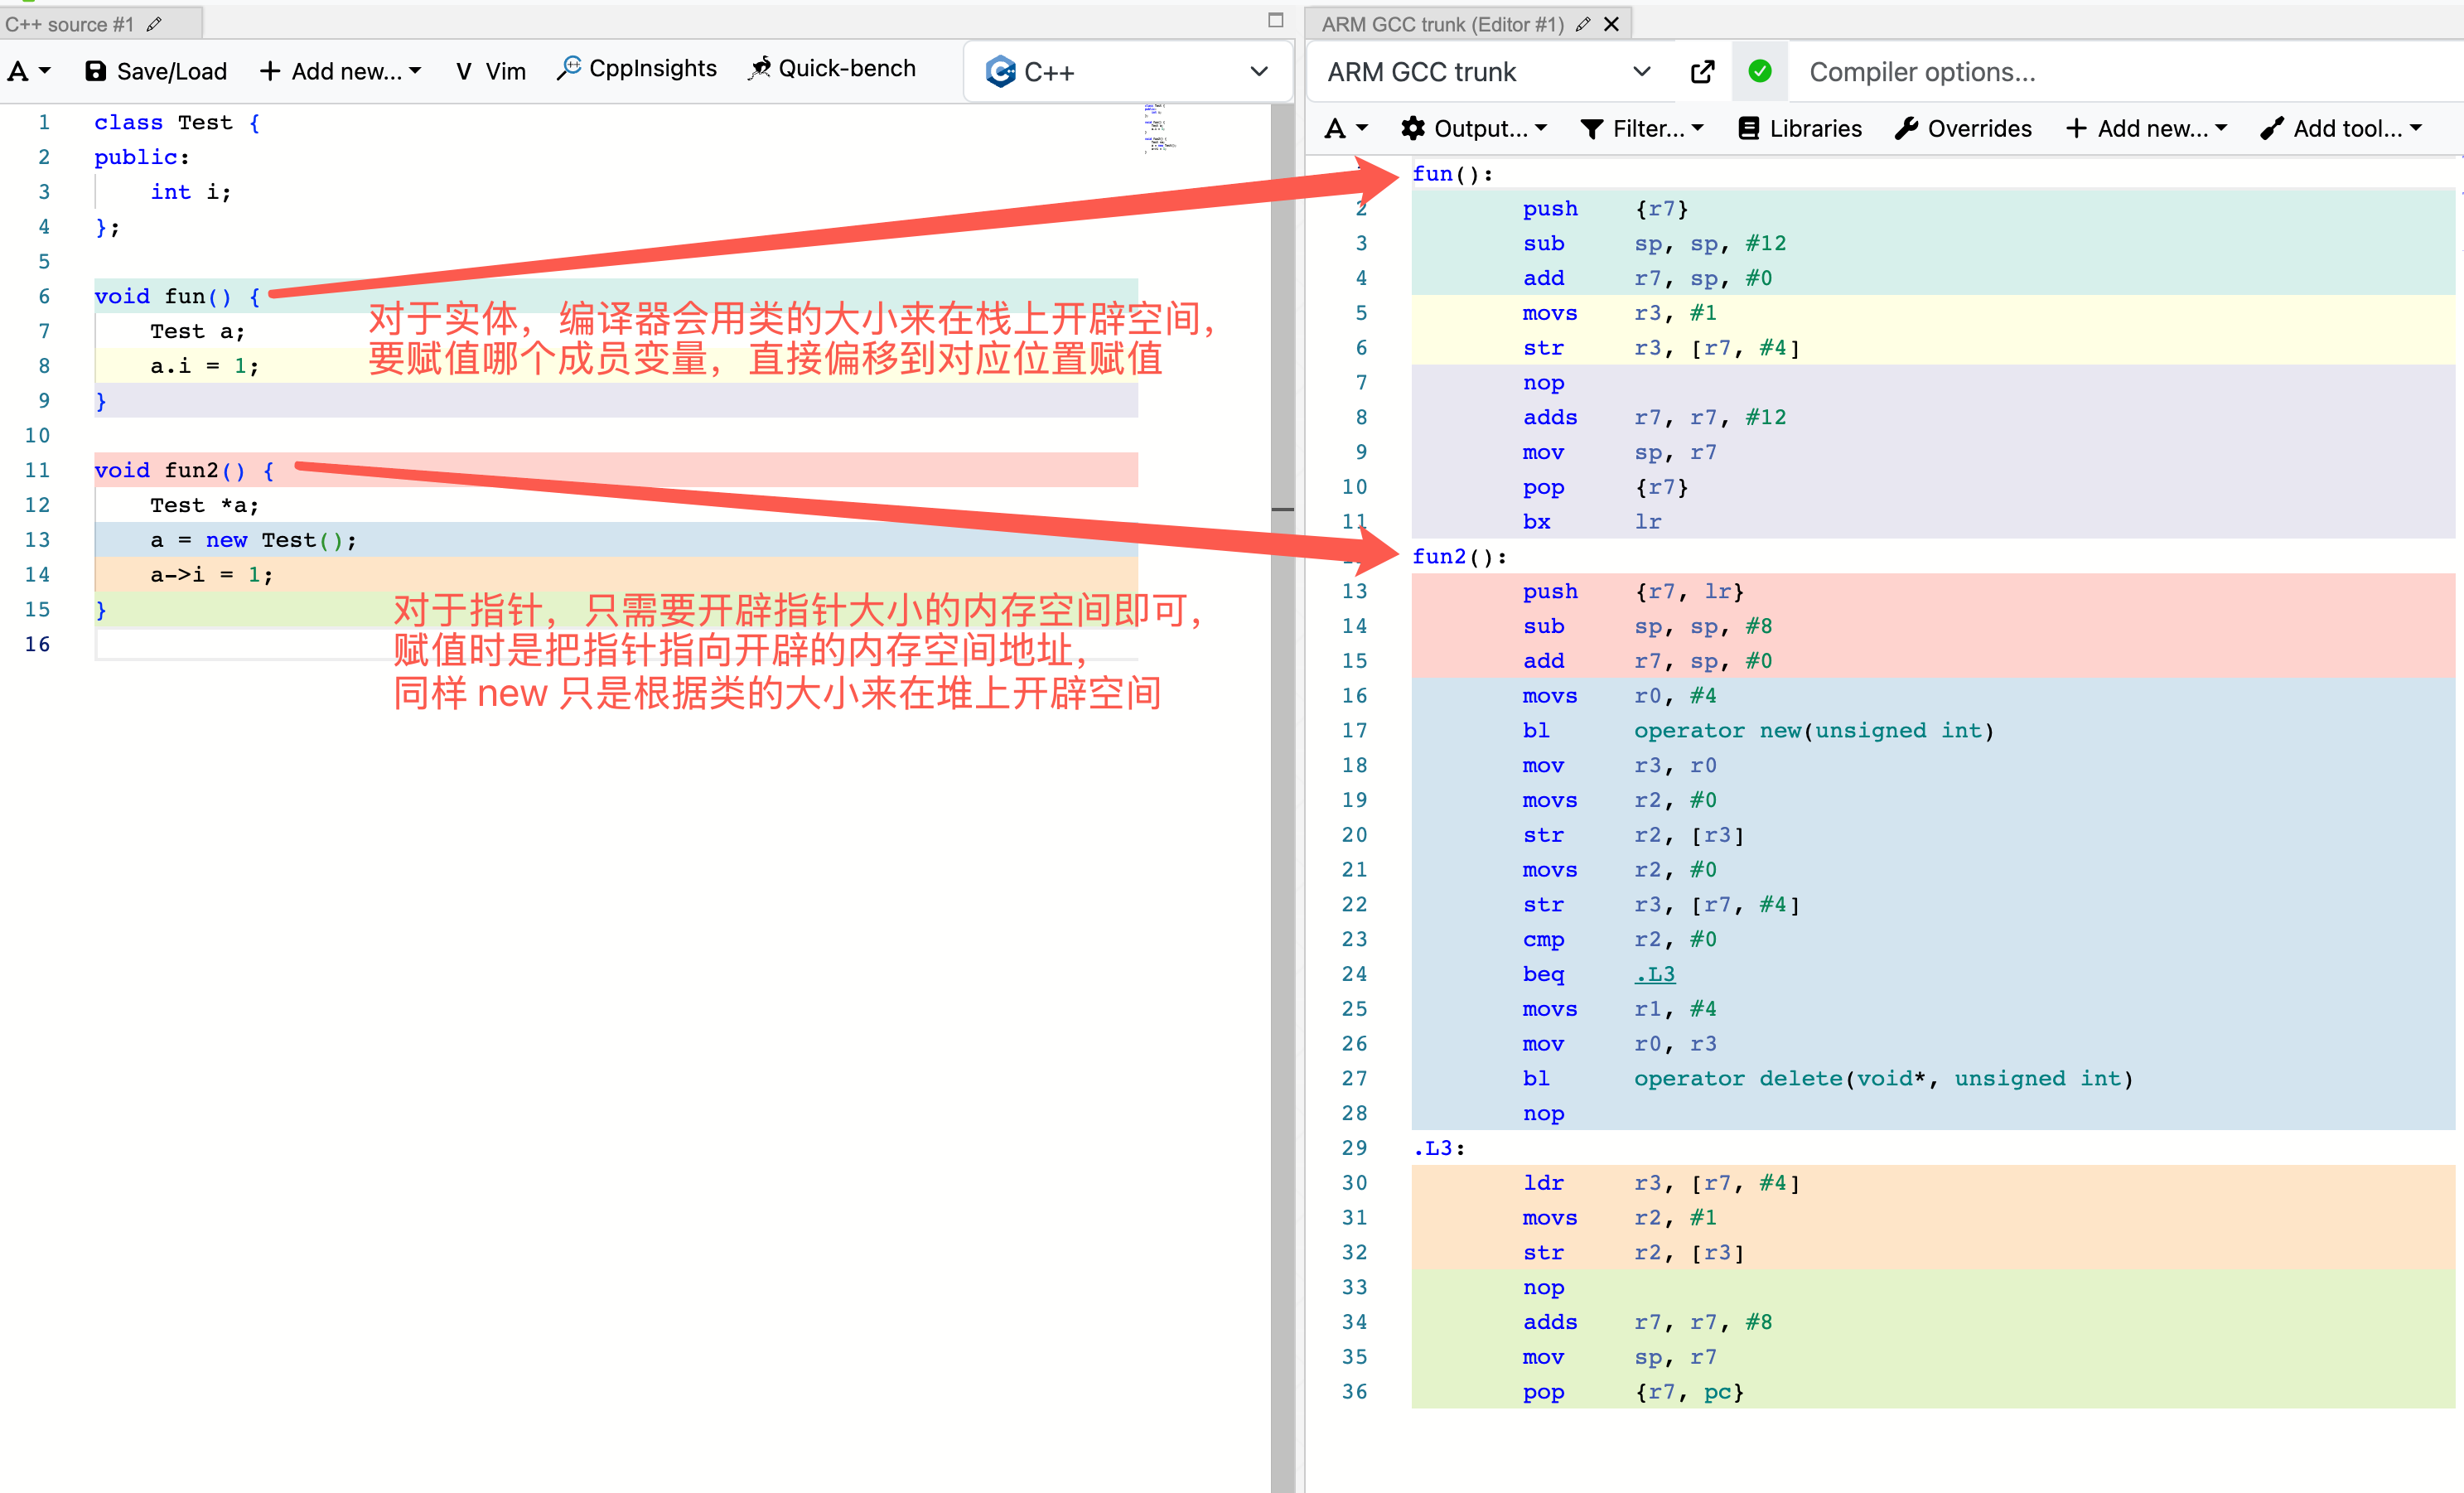
Task: Follow the .L3 label link
Action: pos(1654,974)
